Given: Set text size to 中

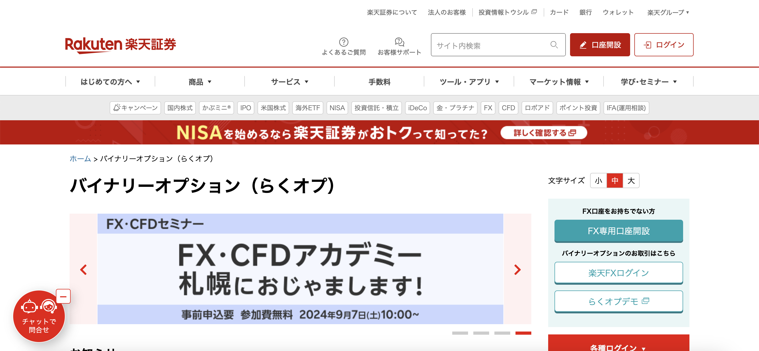Looking at the screenshot, I should click(615, 180).
